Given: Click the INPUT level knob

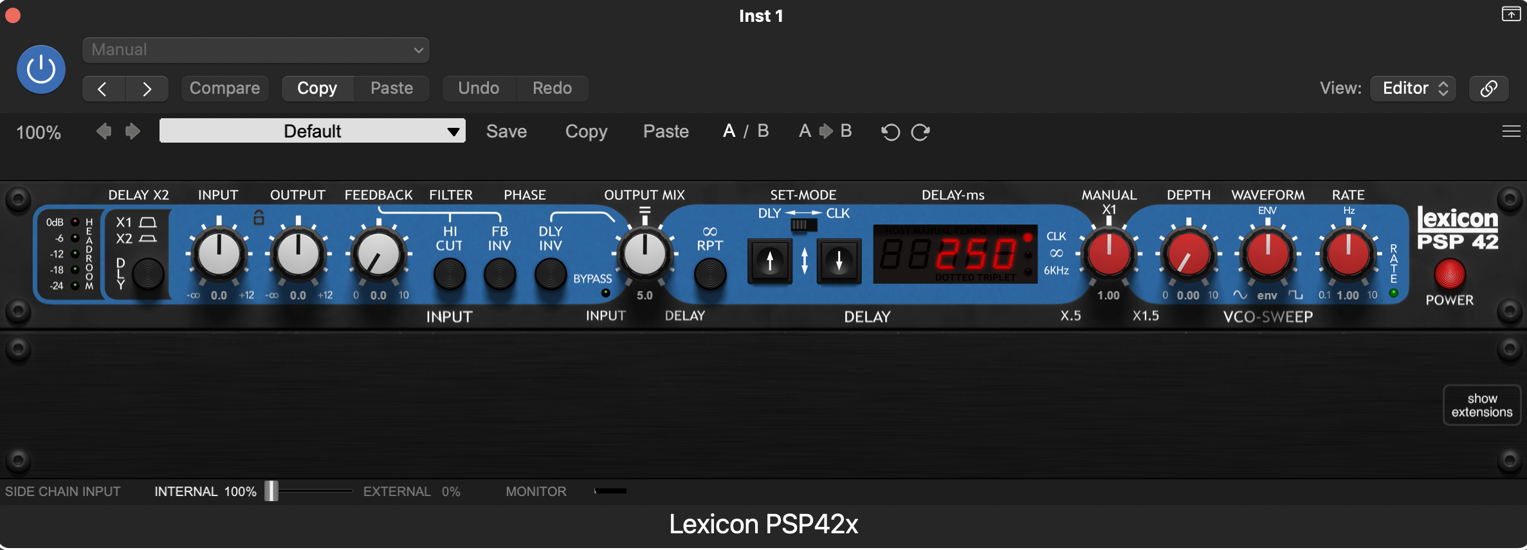Looking at the screenshot, I should coord(219,254).
